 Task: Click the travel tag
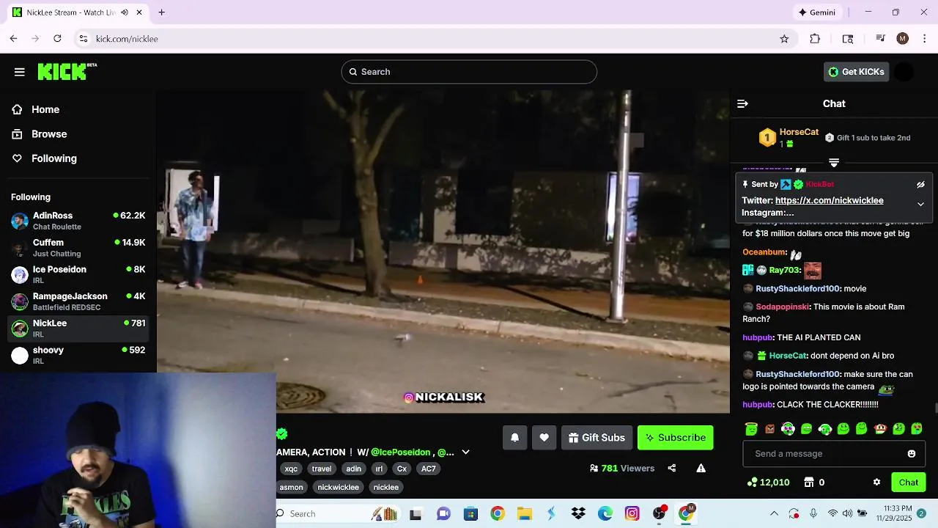[322, 469]
